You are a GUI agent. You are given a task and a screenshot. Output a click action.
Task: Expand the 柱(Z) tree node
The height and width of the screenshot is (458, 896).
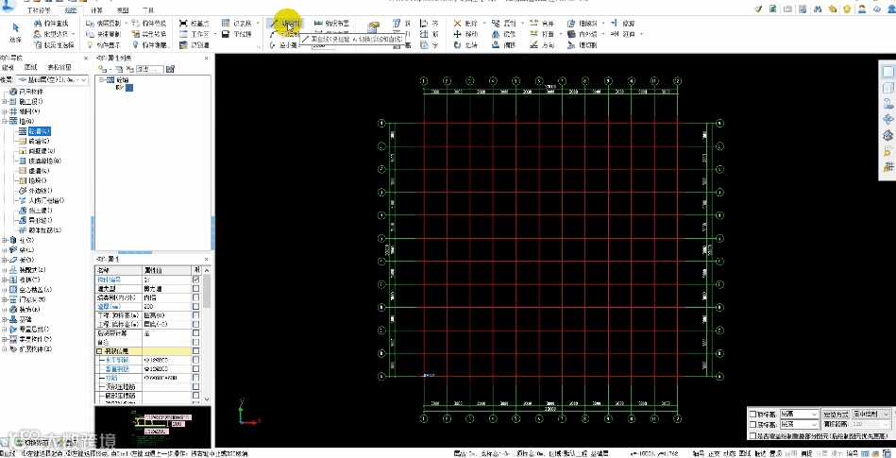pos(5,240)
